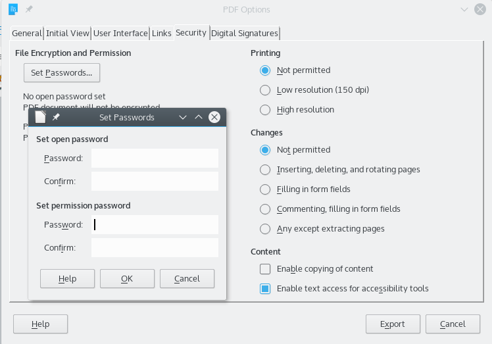Minimize the PDF Options window

click(x=464, y=10)
